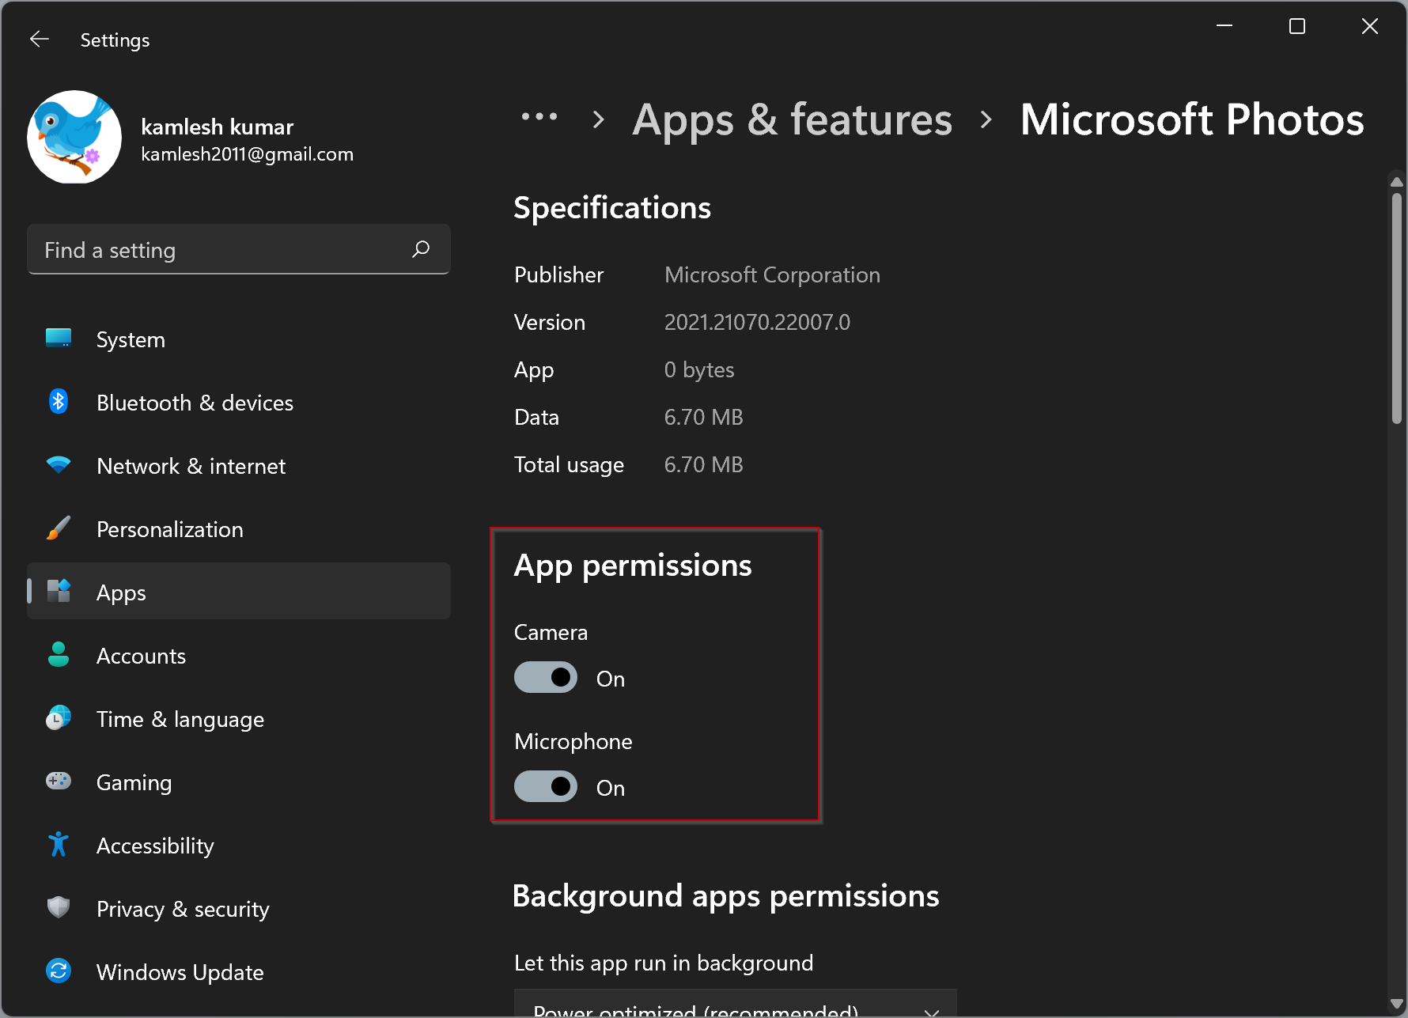Open System settings category
The image size is (1408, 1018).
pos(239,339)
